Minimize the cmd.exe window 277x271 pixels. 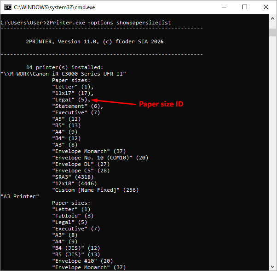coord(224,7)
